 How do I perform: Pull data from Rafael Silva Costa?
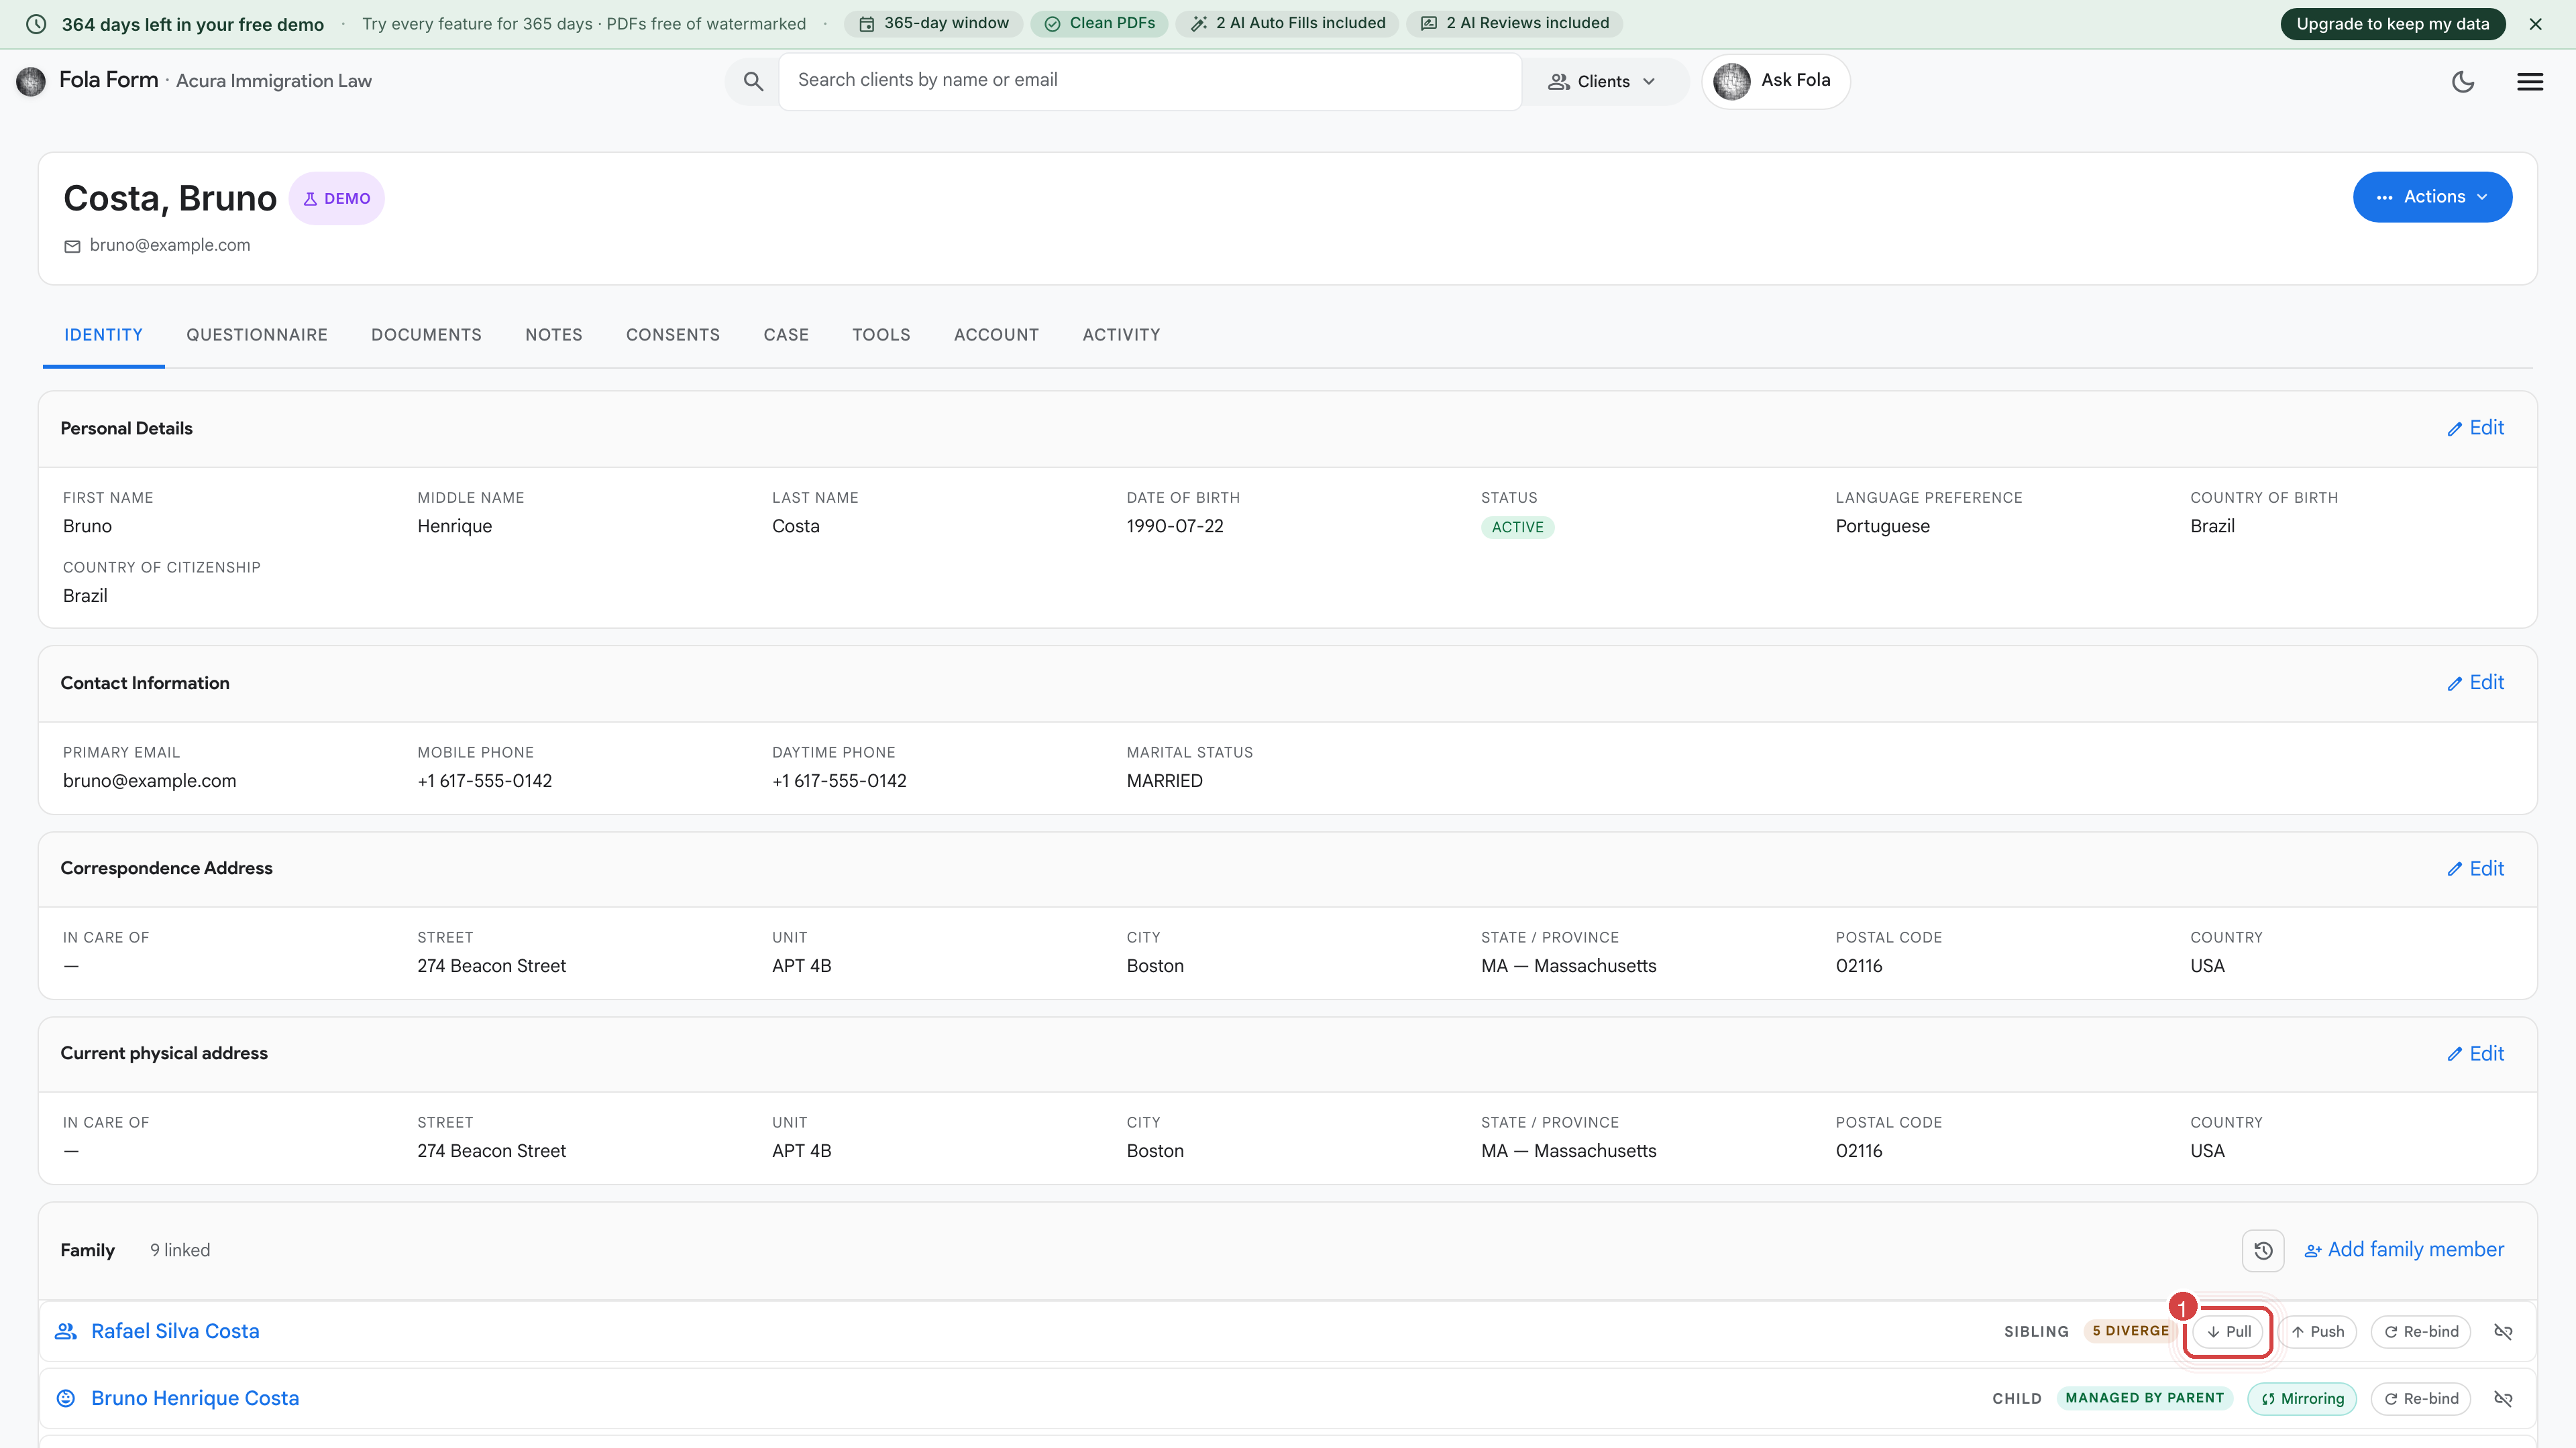coord(2228,1331)
